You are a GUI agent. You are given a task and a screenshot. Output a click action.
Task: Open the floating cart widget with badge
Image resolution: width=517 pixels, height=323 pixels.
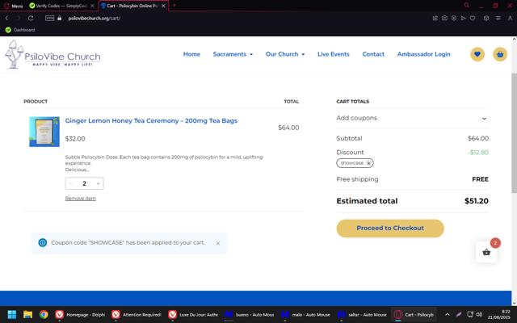486,252
